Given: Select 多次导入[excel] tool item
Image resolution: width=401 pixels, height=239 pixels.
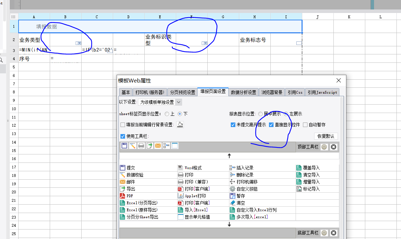Looking at the screenshot, I should [249, 217].
